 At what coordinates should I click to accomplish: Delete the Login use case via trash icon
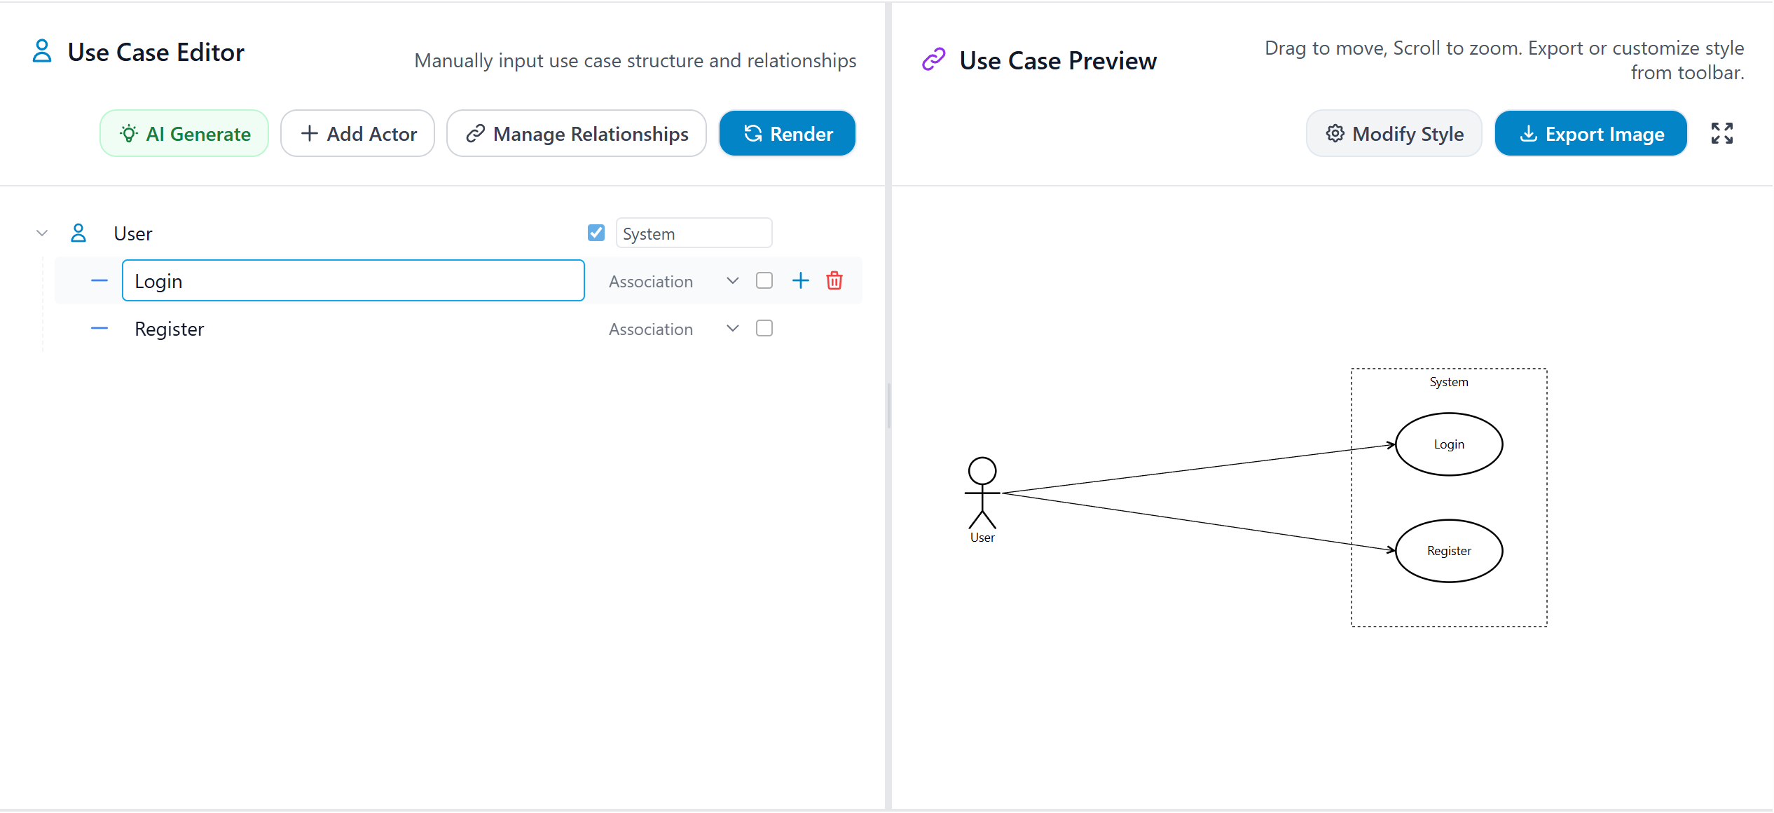[834, 280]
